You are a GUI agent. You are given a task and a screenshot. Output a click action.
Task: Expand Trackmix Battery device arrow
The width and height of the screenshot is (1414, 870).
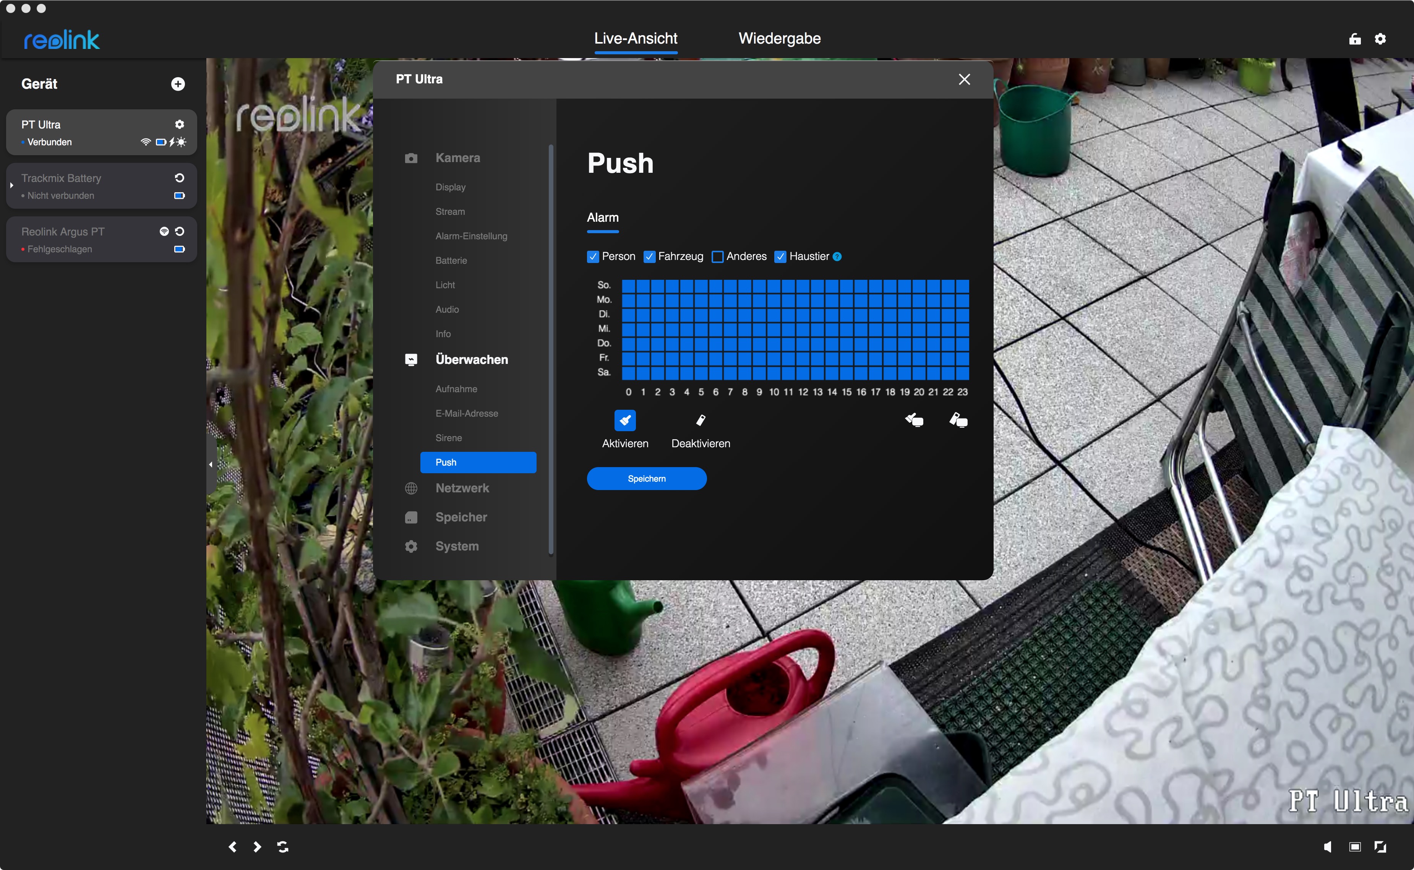point(11,185)
